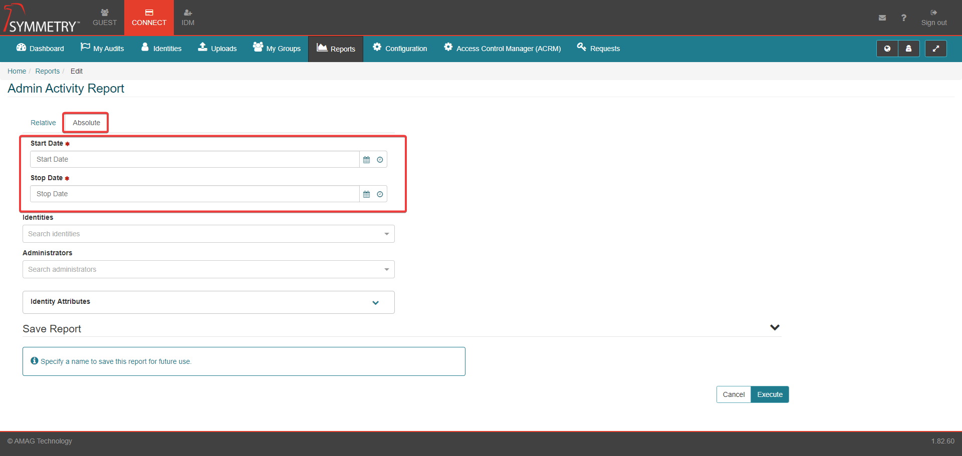Image resolution: width=962 pixels, height=456 pixels.
Task: Open Access Control Manager (ACRM)
Action: (502, 49)
